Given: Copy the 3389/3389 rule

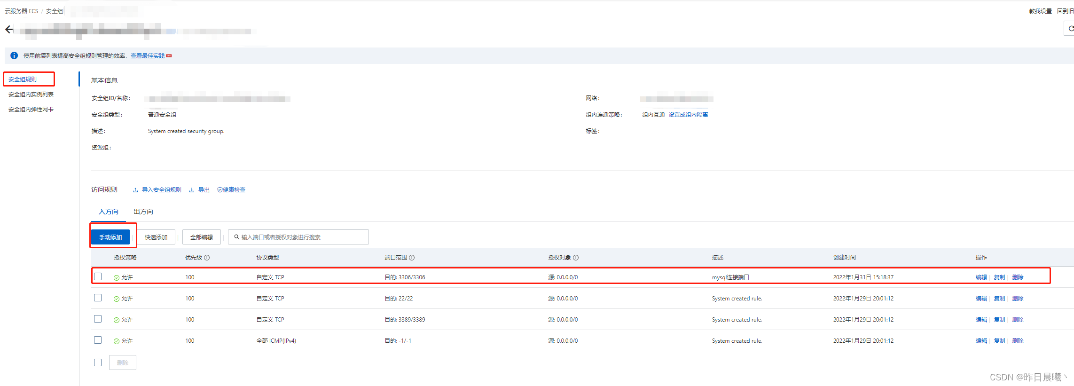Looking at the screenshot, I should 999,320.
